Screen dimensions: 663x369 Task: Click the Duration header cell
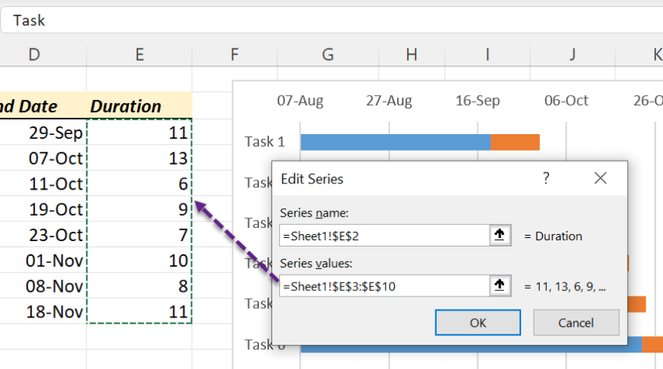139,106
